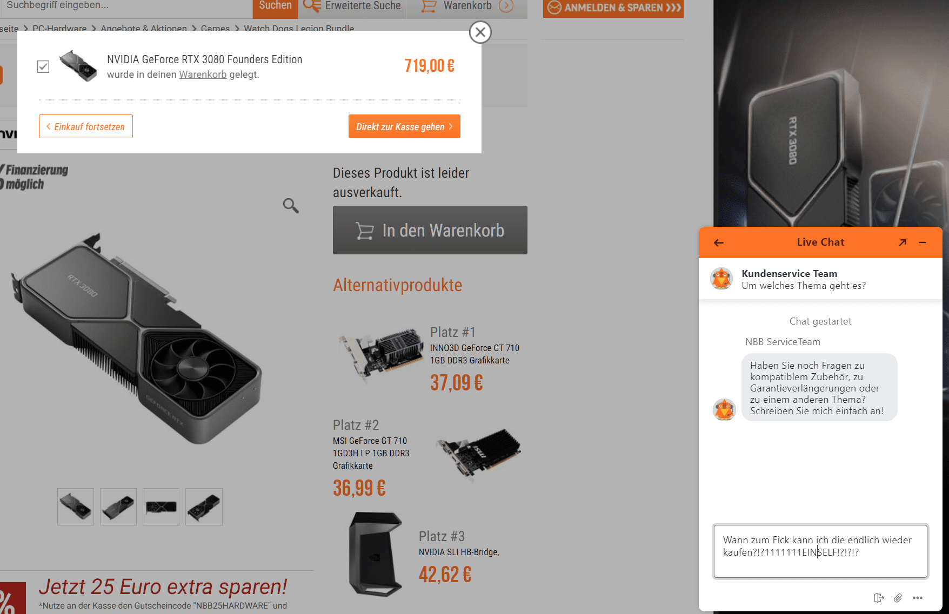
Task: Go back with the Live Chat arrow
Action: pos(719,243)
